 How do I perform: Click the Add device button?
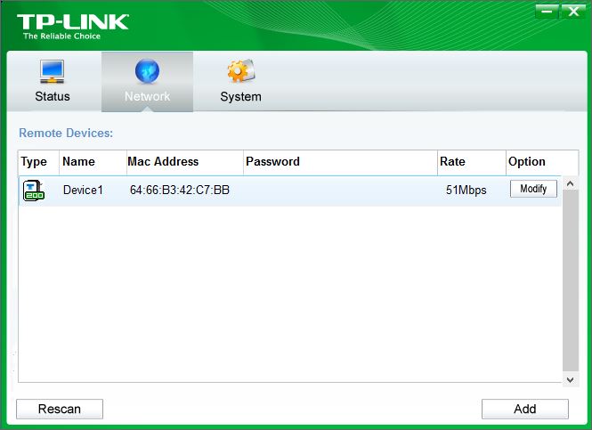pos(524,409)
